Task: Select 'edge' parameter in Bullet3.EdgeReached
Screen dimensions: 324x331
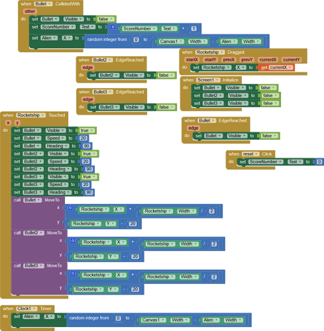Action: pyautogui.click(x=88, y=99)
